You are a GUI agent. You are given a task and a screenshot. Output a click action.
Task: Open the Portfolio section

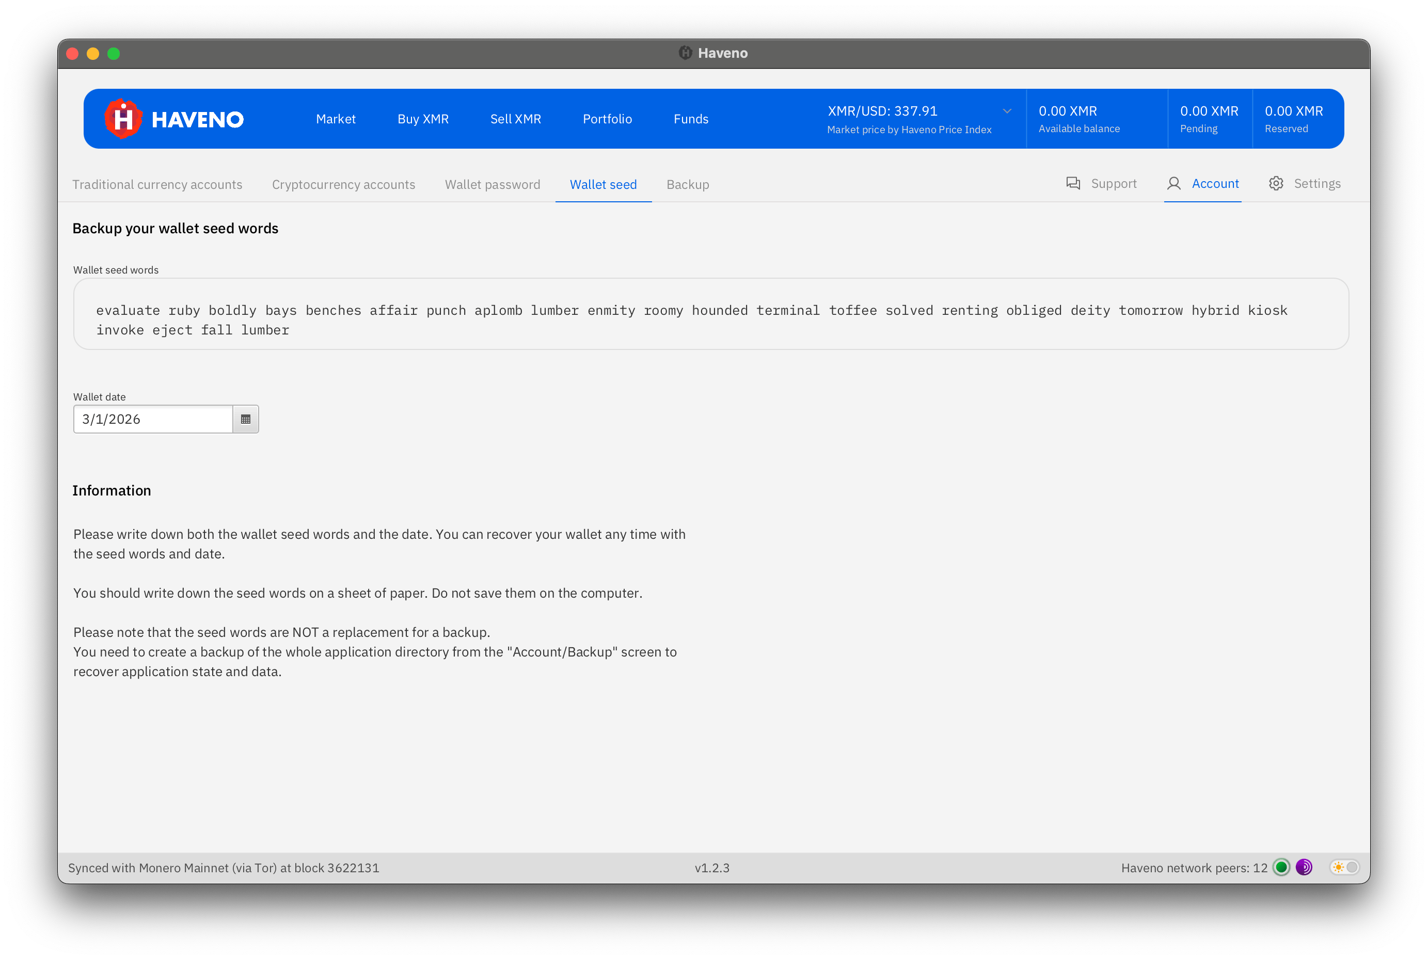point(608,119)
